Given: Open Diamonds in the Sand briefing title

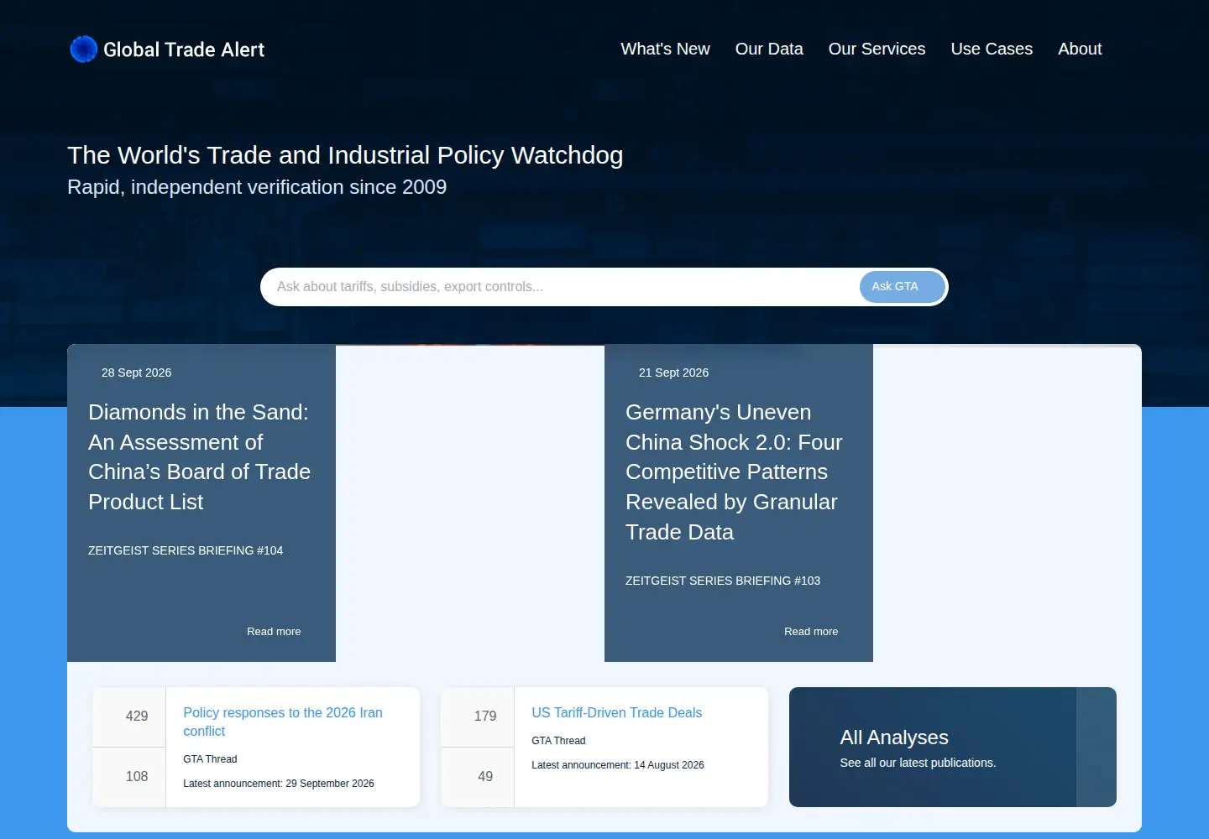Looking at the screenshot, I should (200, 457).
